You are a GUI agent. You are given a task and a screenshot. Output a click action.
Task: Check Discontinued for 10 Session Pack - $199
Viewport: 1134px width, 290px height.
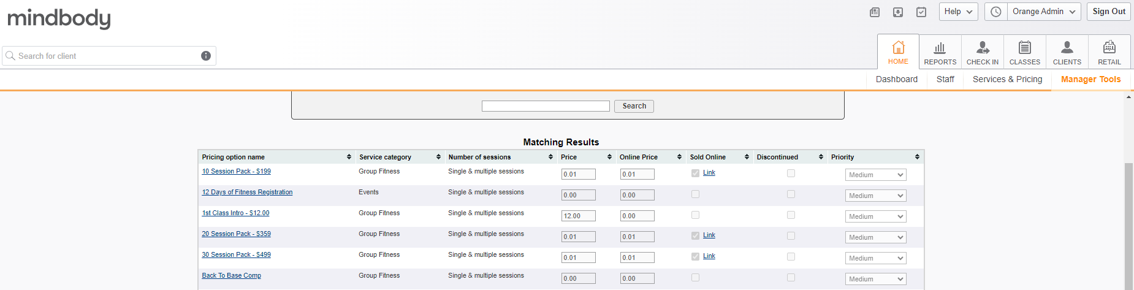(x=791, y=174)
